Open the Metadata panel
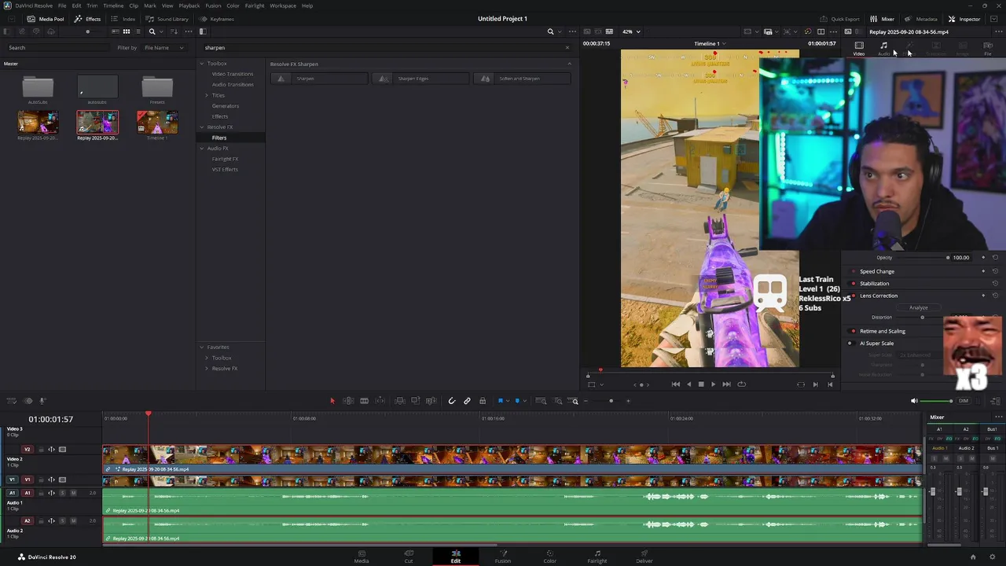Image resolution: width=1006 pixels, height=566 pixels. (x=921, y=19)
